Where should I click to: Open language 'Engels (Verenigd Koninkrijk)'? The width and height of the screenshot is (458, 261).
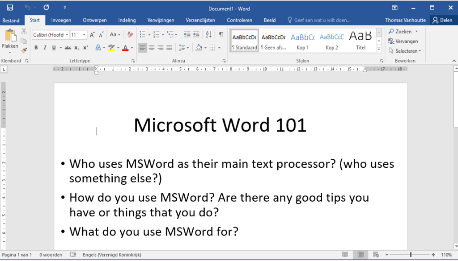tap(112, 255)
